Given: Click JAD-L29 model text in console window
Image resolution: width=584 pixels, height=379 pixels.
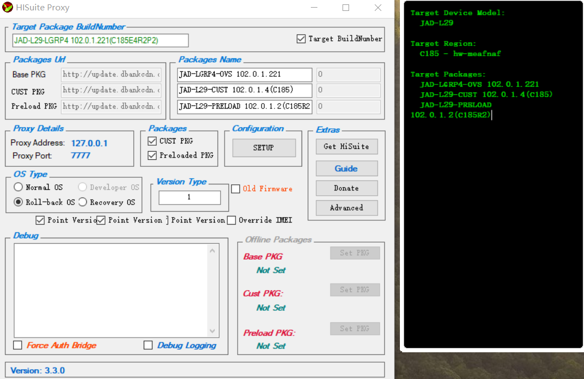Looking at the screenshot, I should click(436, 23).
